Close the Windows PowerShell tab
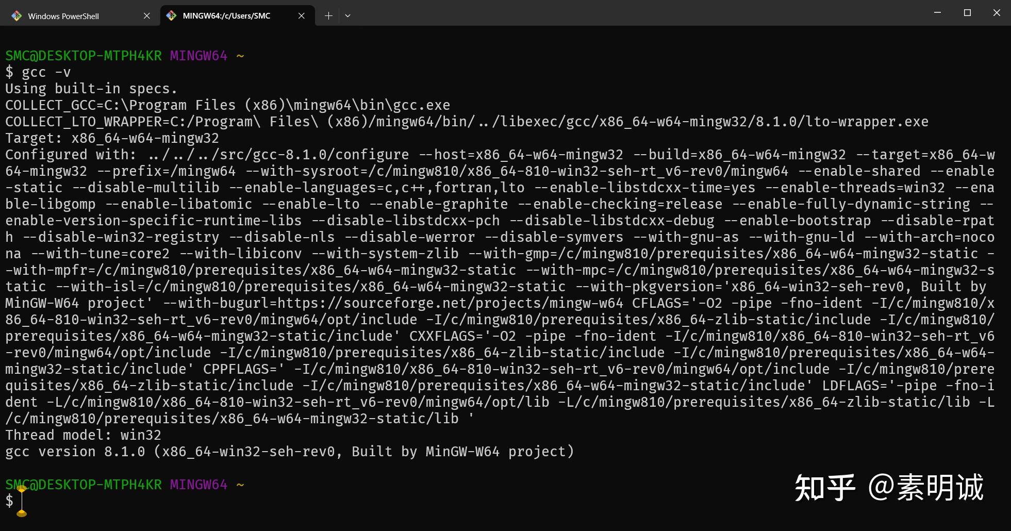The width and height of the screenshot is (1011, 531). pyautogui.click(x=147, y=16)
